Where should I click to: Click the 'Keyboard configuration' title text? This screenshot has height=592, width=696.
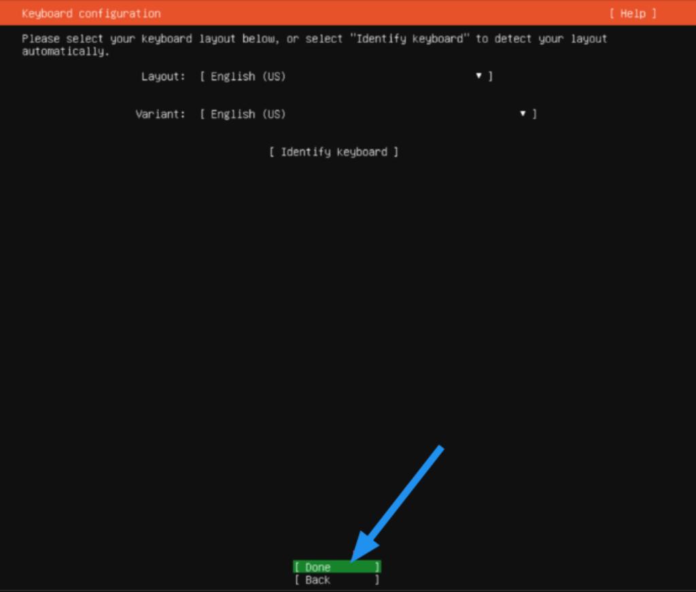click(x=91, y=14)
